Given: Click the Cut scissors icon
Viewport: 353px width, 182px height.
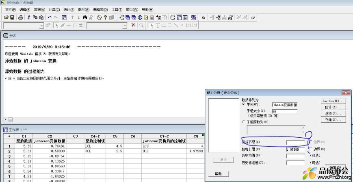Looking at the screenshot, I should [29, 17].
